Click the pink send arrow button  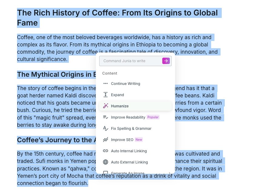coord(166,61)
